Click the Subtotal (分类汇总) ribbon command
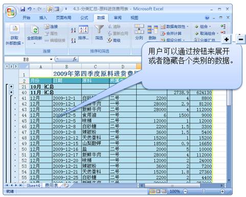This screenshot has width=246, height=197. 205,40
